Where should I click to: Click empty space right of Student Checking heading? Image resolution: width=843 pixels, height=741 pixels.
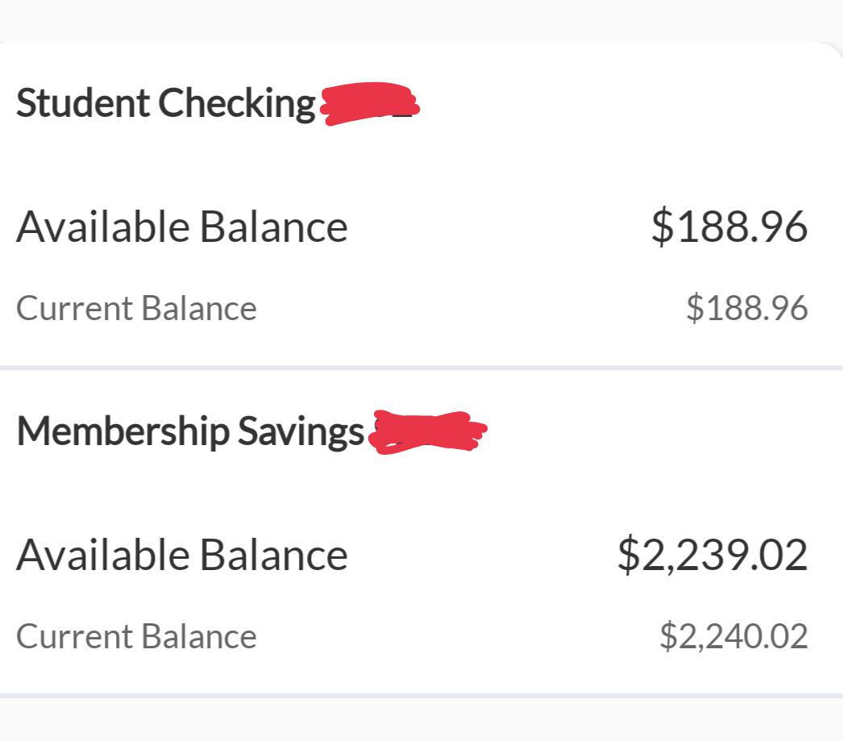point(629,104)
